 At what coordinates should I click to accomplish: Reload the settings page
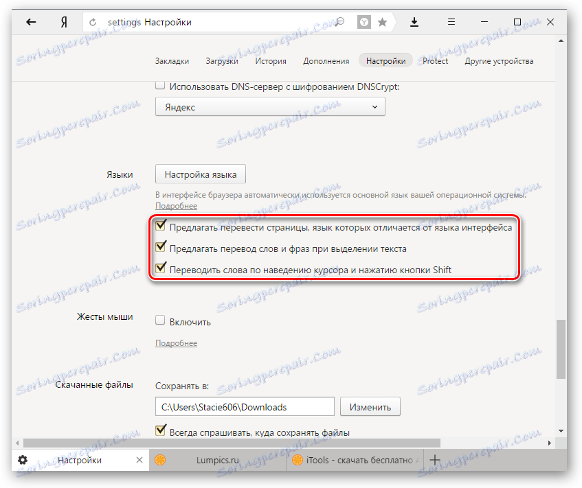[x=93, y=22]
